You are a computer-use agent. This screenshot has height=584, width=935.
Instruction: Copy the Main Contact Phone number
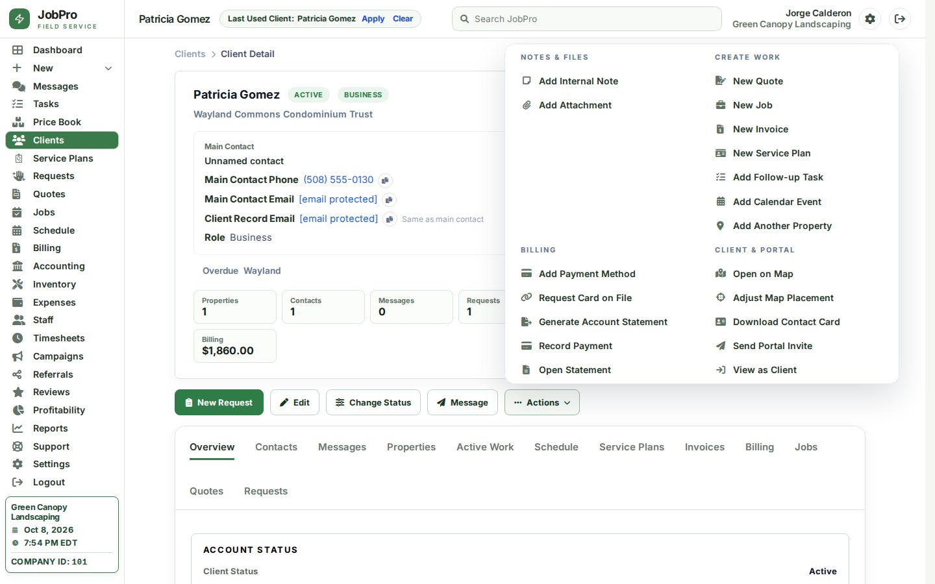pyautogui.click(x=385, y=180)
